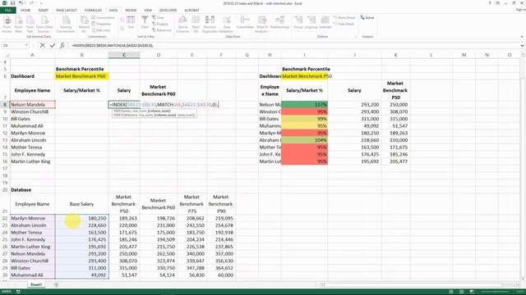
Task: Launch the Solver add-in
Action: (x=367, y=17)
